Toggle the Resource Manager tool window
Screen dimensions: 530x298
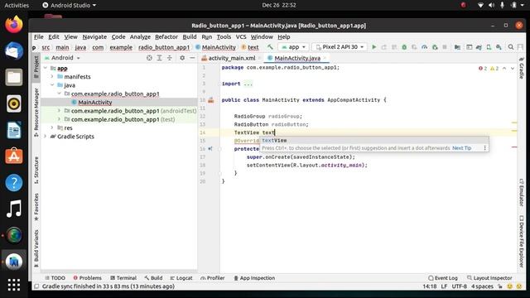pyautogui.click(x=36, y=113)
